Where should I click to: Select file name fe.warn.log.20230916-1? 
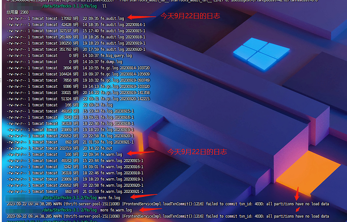(122, 167)
